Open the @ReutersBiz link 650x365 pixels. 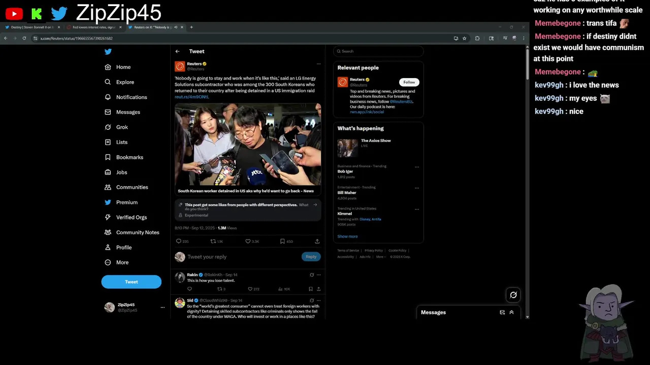[x=401, y=101]
